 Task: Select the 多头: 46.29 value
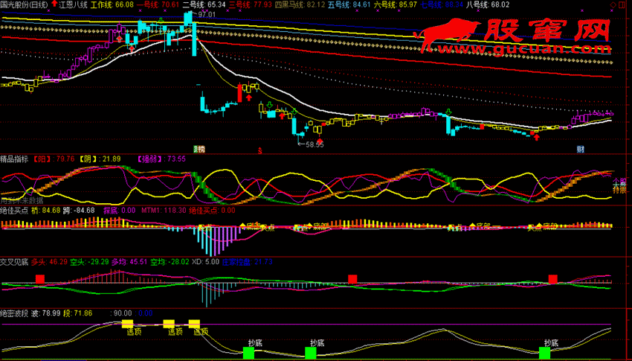(x=49, y=262)
